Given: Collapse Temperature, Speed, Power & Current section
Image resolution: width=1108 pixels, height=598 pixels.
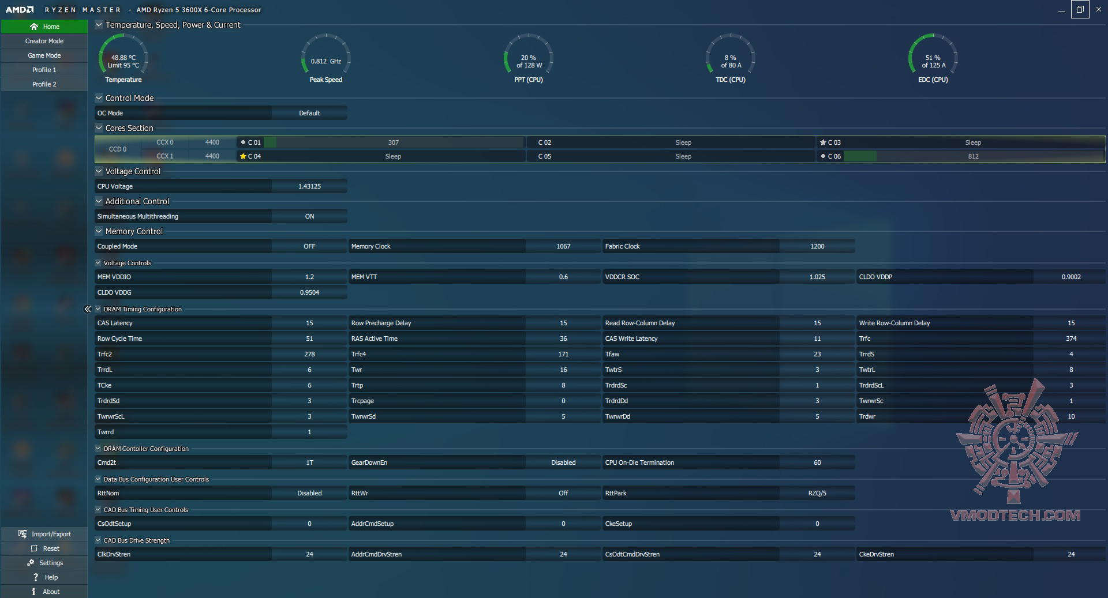Looking at the screenshot, I should [99, 25].
